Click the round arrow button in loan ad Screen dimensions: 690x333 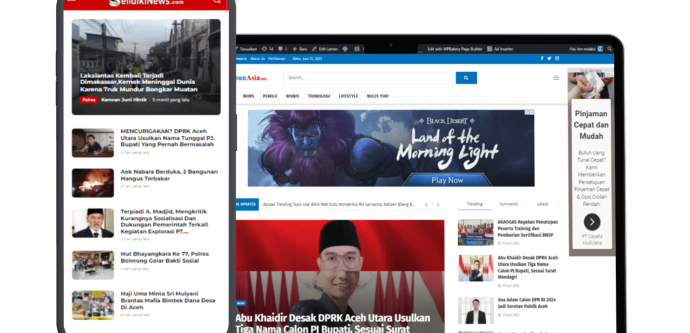592,222
